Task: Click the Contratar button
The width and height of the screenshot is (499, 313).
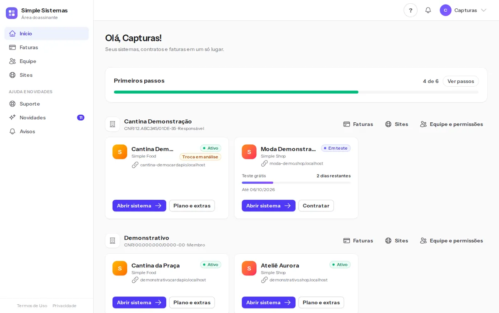Action: 316,206
